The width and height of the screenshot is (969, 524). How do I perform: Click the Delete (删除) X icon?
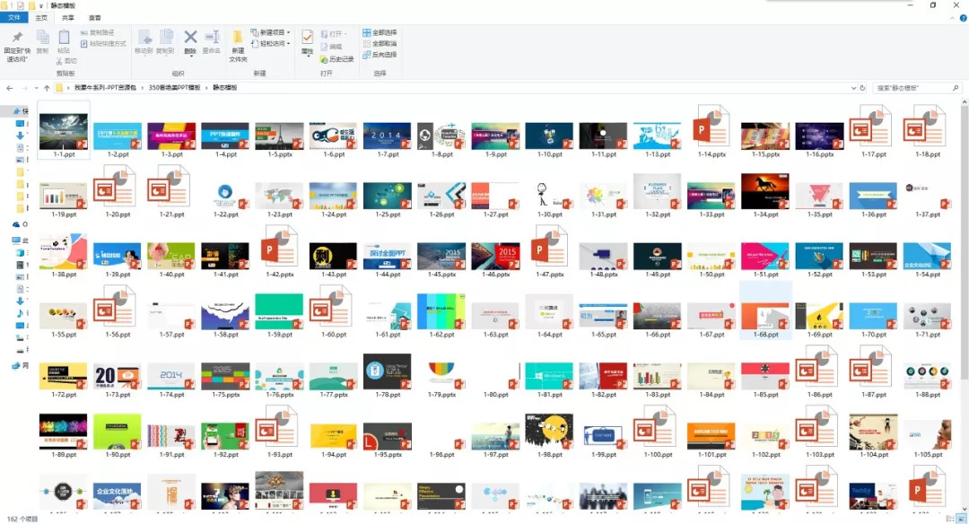click(x=190, y=37)
